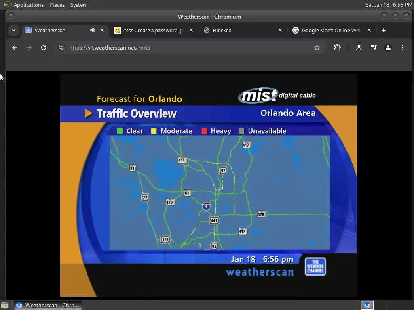This screenshot has width=414, height=310.
Task: Open the profile avatar menu
Action: (388, 48)
